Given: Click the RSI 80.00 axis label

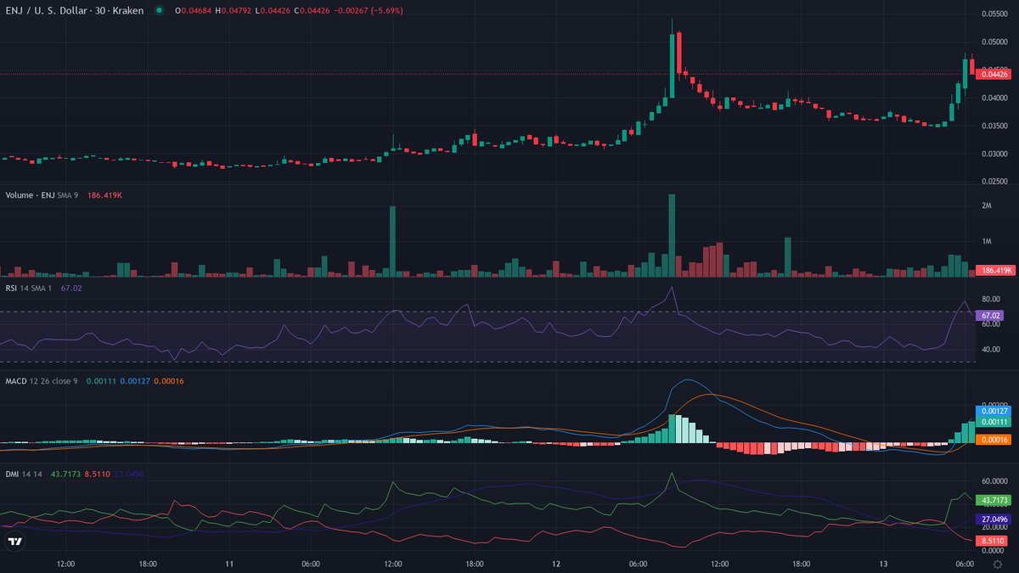Looking at the screenshot, I should pyautogui.click(x=990, y=300).
